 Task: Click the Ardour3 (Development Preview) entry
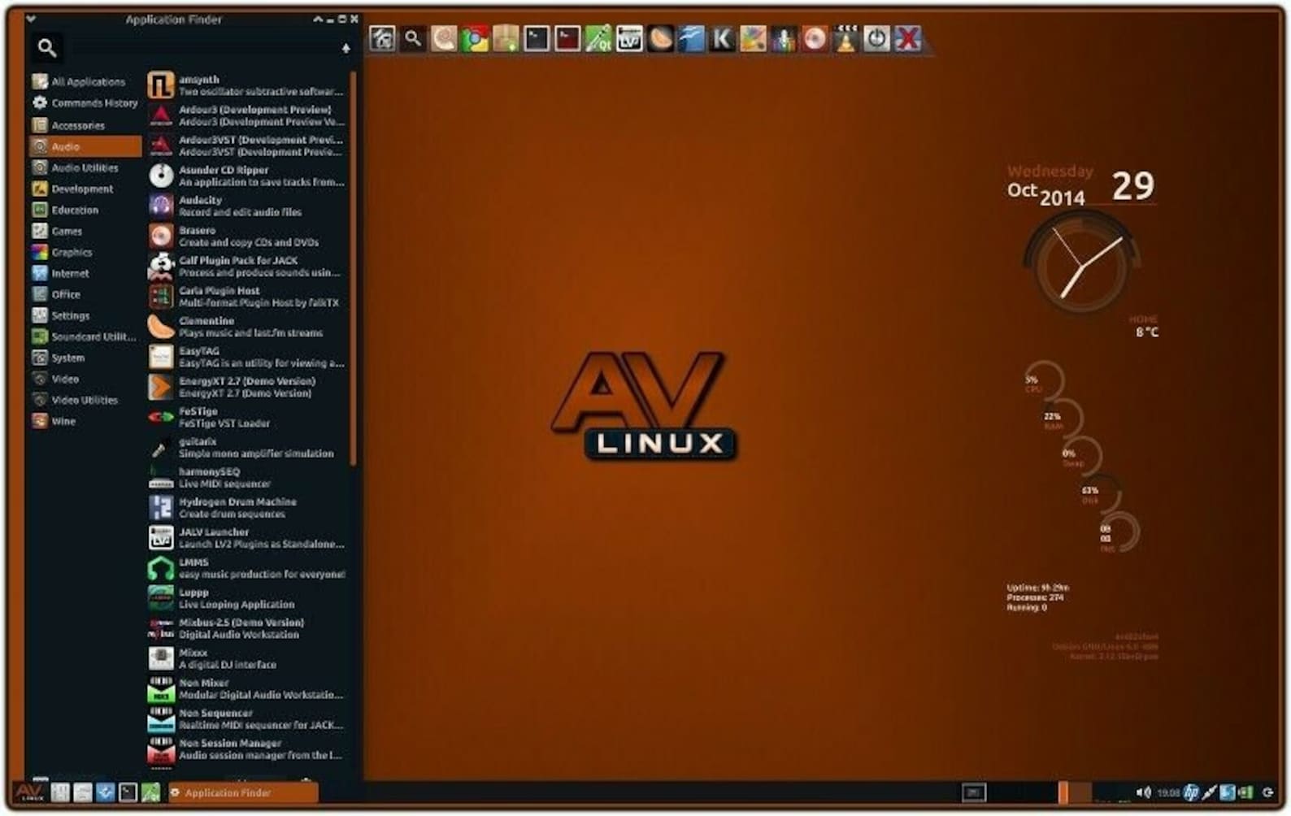point(248,115)
